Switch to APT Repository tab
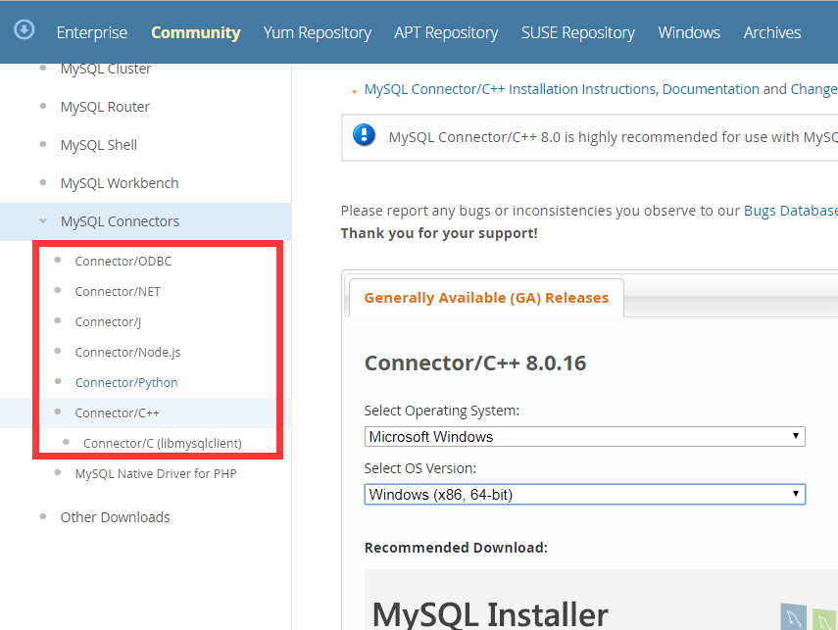 click(x=446, y=32)
